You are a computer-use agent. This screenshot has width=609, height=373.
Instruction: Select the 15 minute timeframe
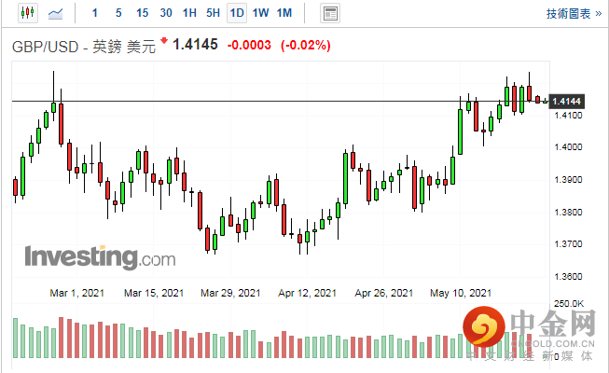142,13
